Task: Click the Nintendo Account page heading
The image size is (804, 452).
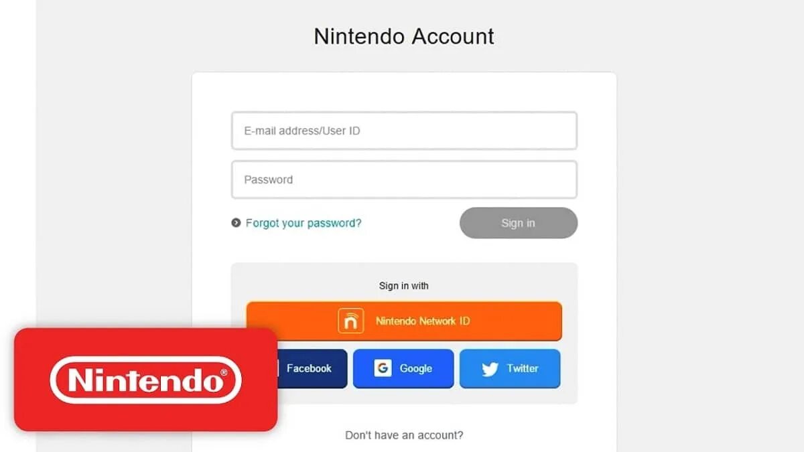Action: [404, 36]
